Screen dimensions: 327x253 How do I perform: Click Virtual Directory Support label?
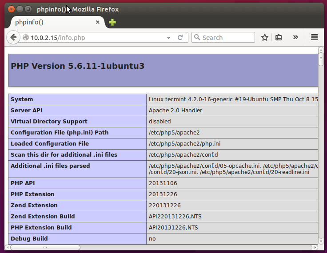coord(49,122)
